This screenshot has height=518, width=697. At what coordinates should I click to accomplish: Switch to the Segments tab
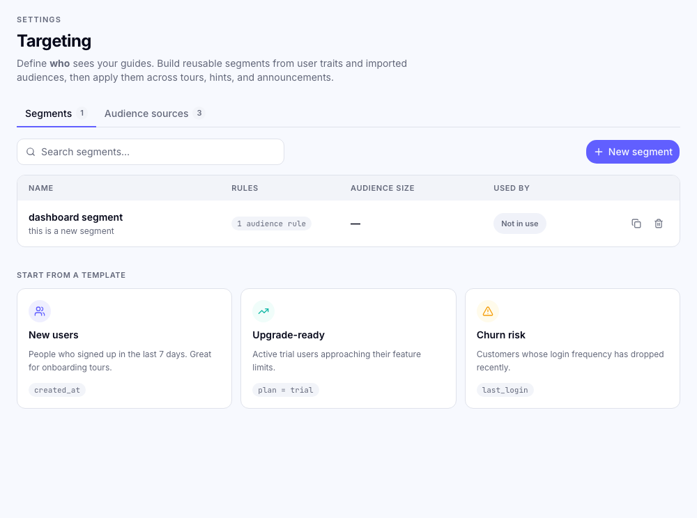point(56,113)
